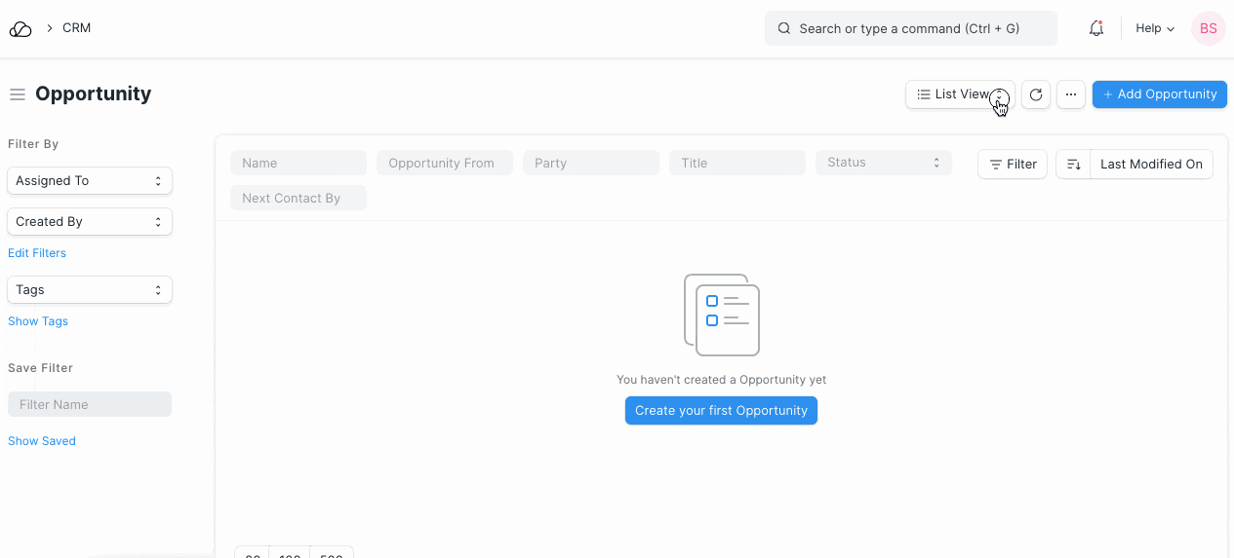Open the three-dots more options menu
The image size is (1234, 558).
point(1071,94)
